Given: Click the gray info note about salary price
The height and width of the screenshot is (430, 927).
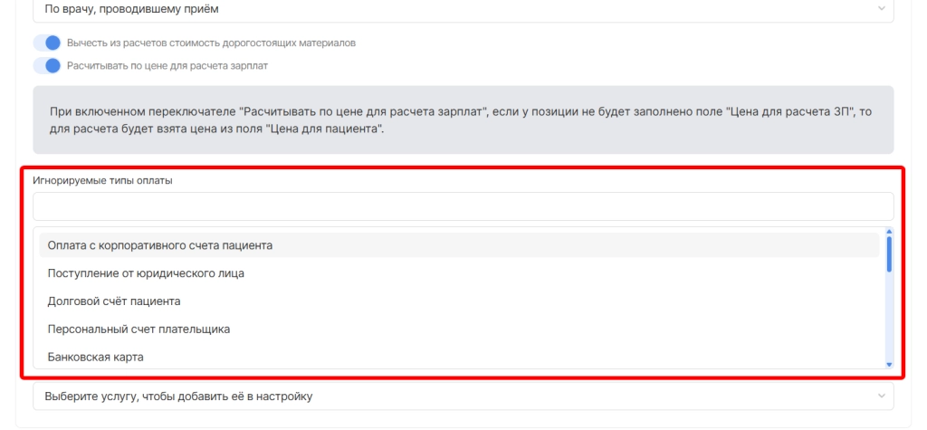Looking at the screenshot, I should point(463,120).
